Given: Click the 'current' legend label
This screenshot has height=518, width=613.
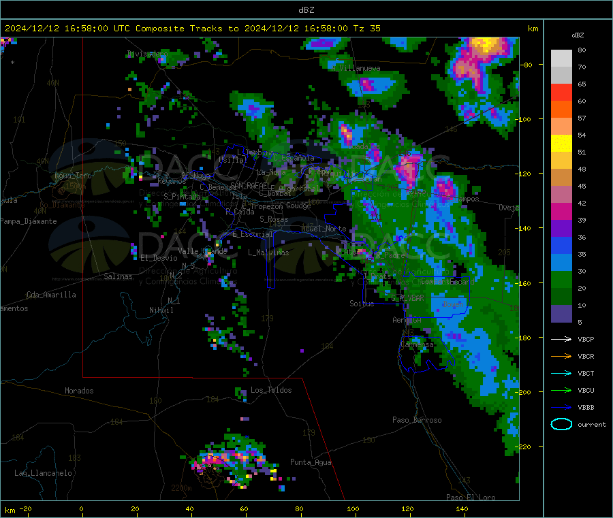Looking at the screenshot, I should tap(592, 424).
